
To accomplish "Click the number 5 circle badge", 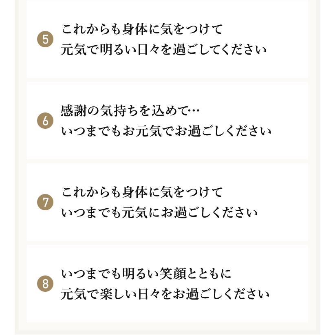I will point(45,40).
